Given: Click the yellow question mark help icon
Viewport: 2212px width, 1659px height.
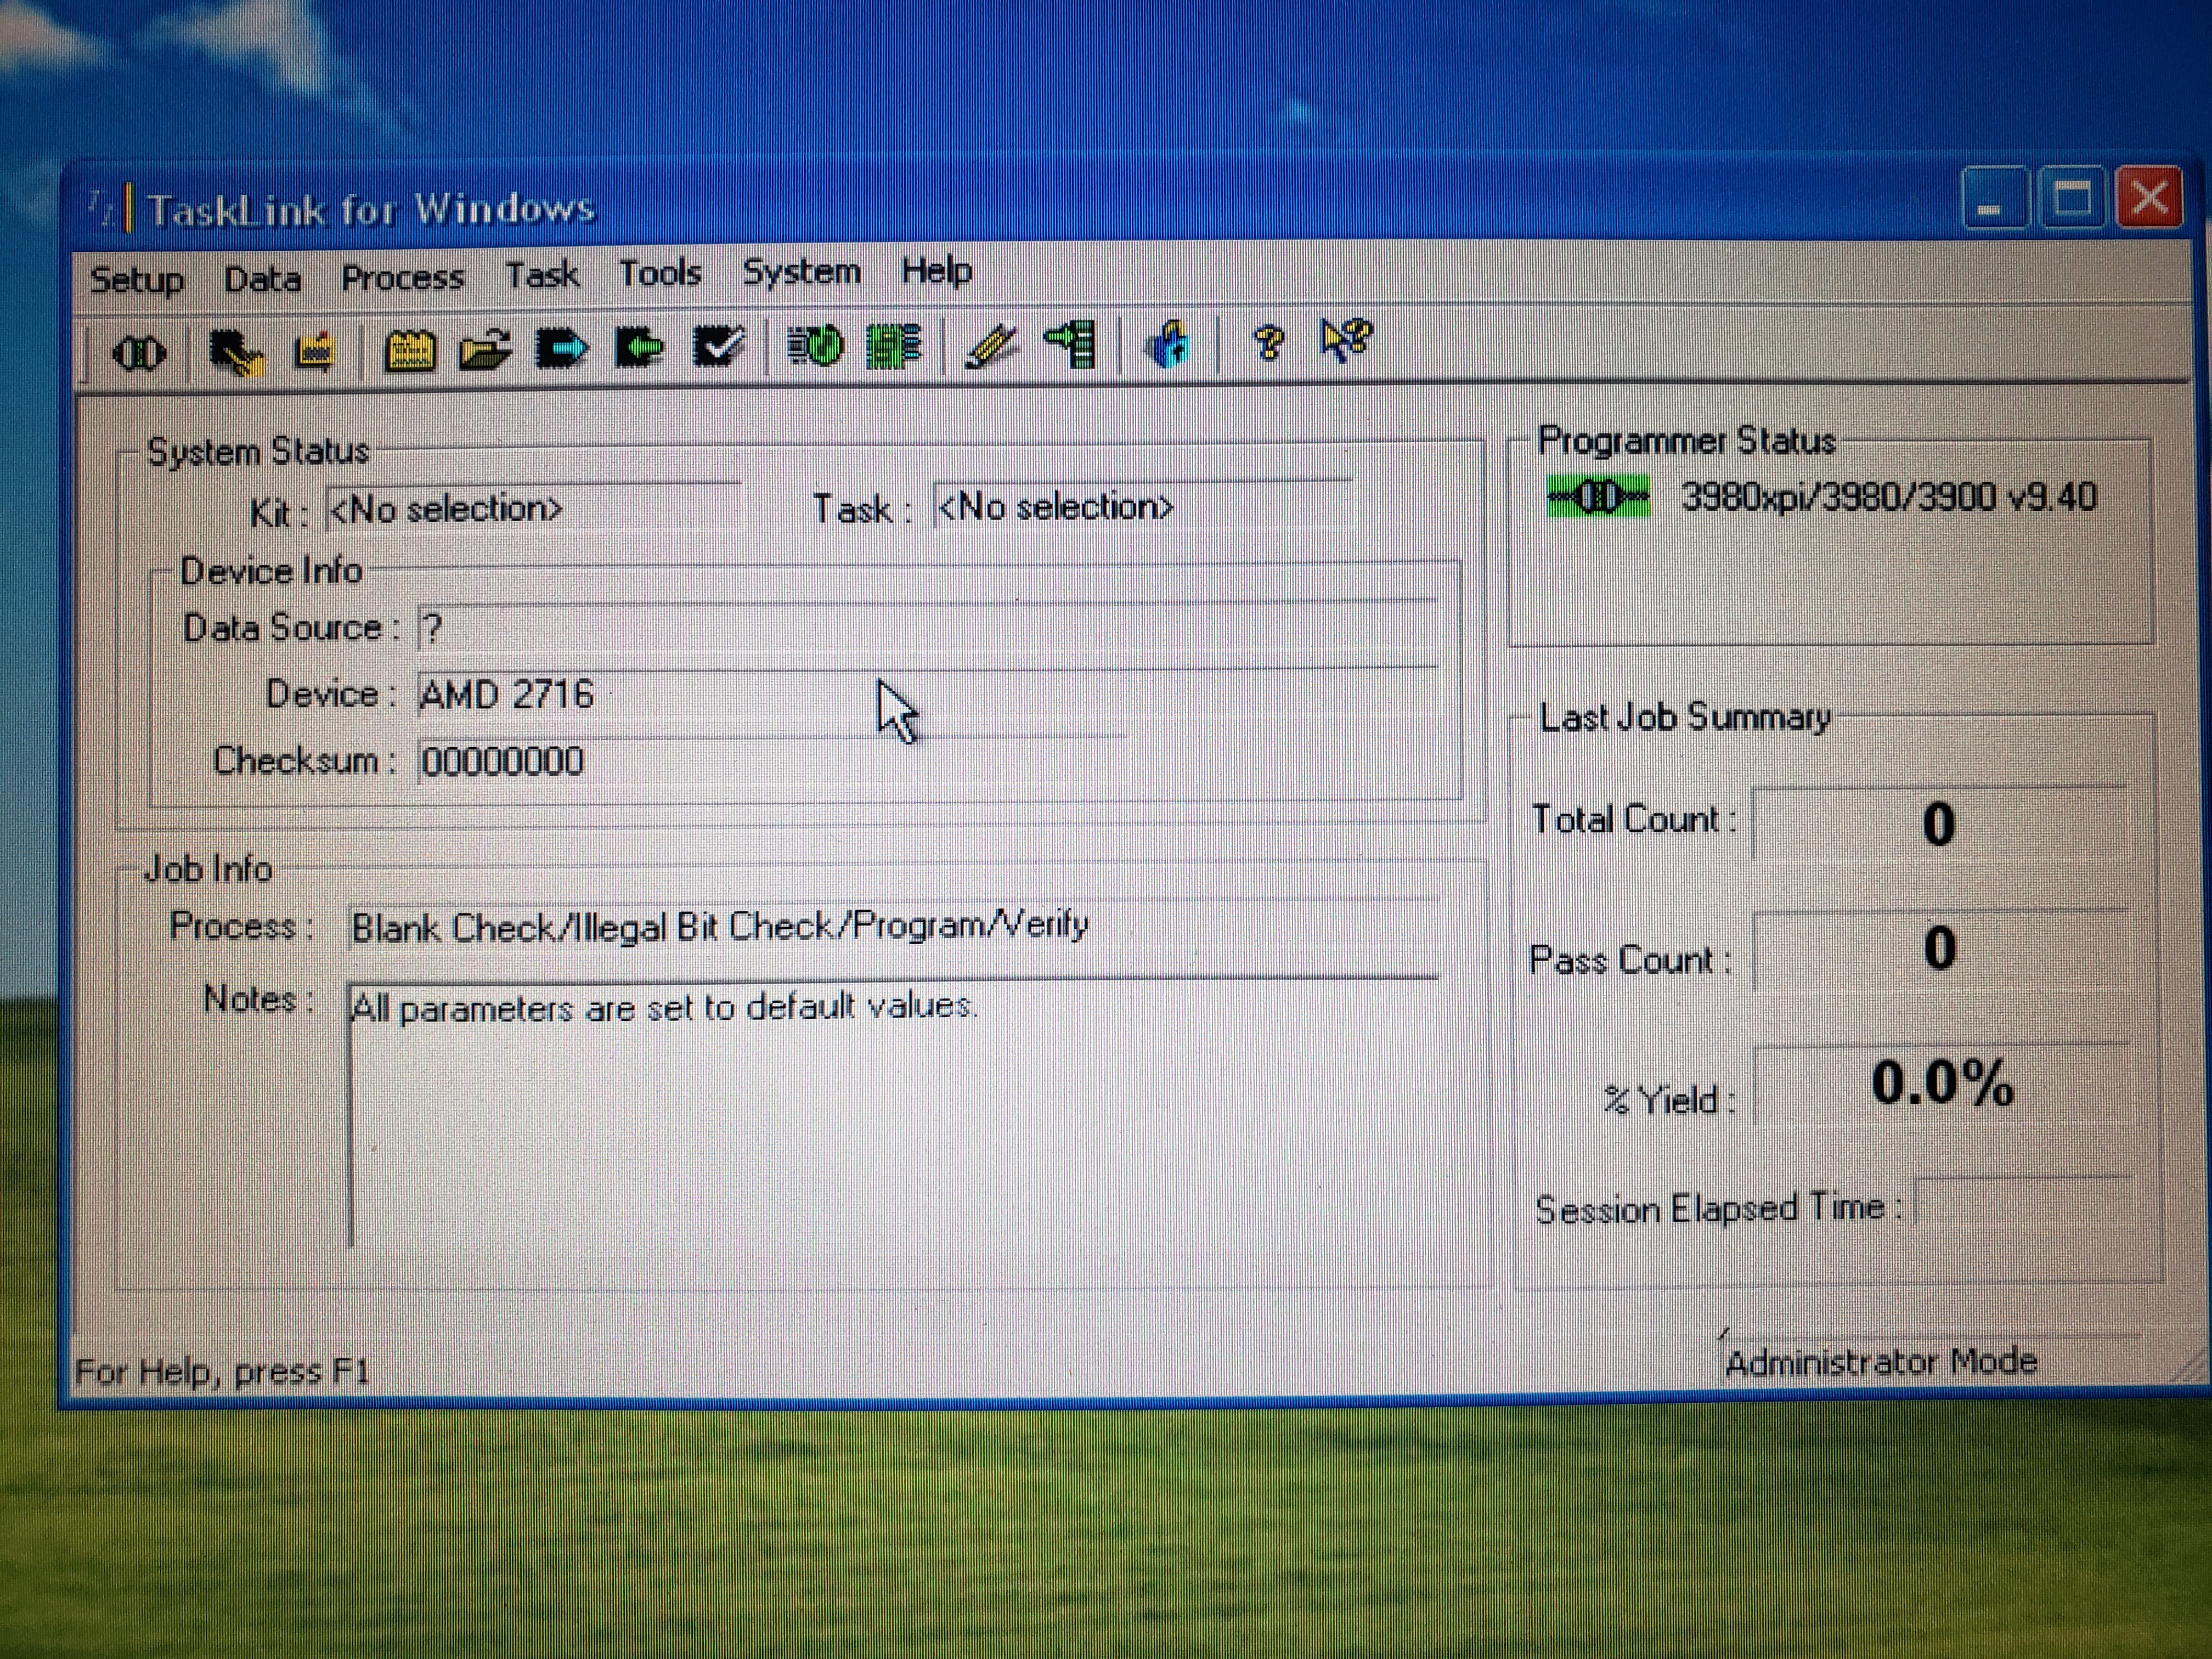Looking at the screenshot, I should [1268, 343].
